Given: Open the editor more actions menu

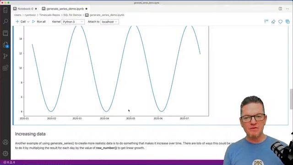Looking at the screenshot, I should pos(288,9).
